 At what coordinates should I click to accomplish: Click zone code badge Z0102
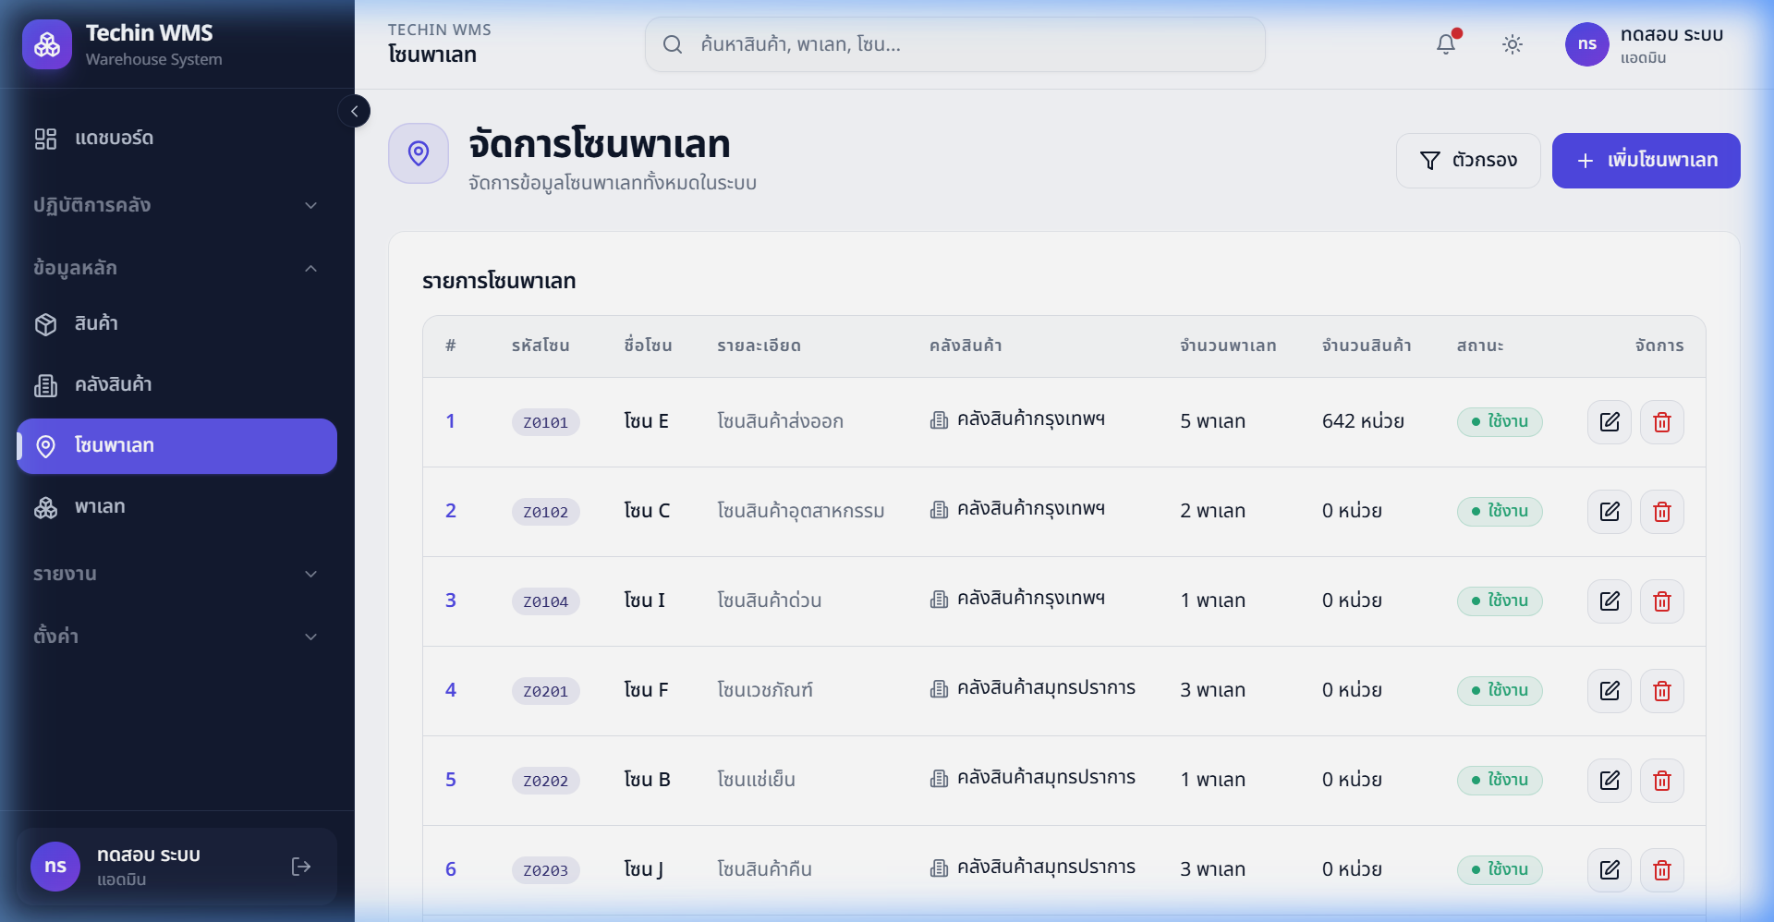546,512
